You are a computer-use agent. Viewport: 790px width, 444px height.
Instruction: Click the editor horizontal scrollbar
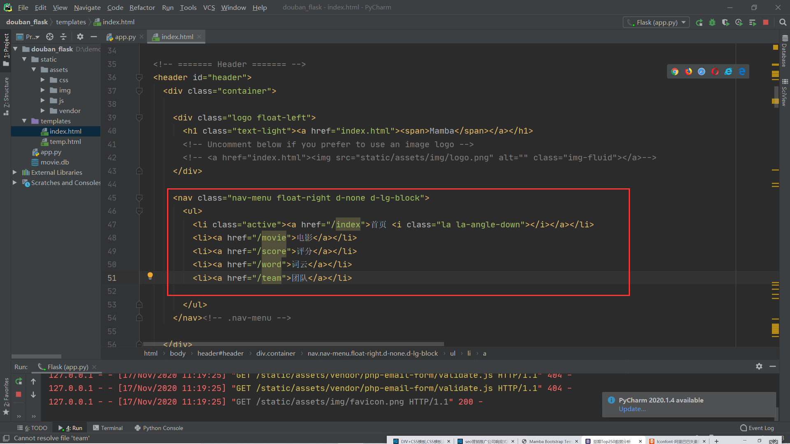(x=293, y=344)
